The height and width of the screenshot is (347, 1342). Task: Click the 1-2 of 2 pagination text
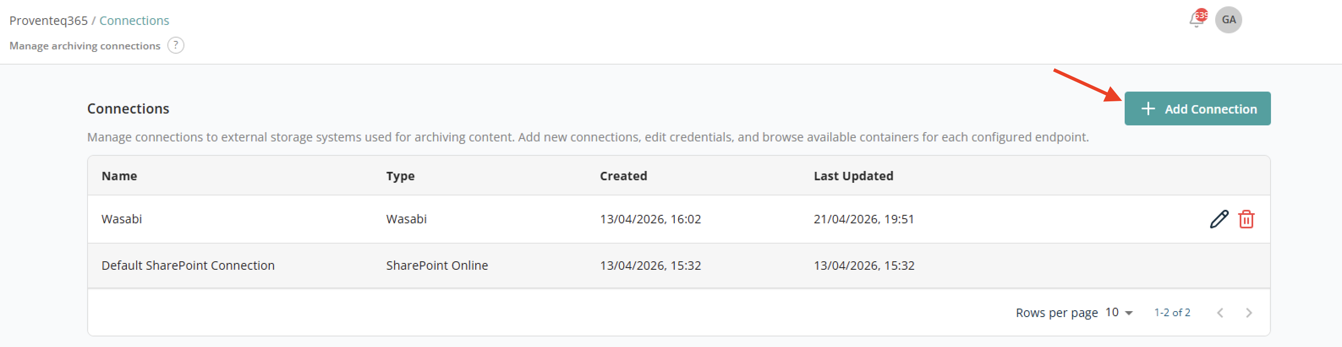(x=1172, y=313)
